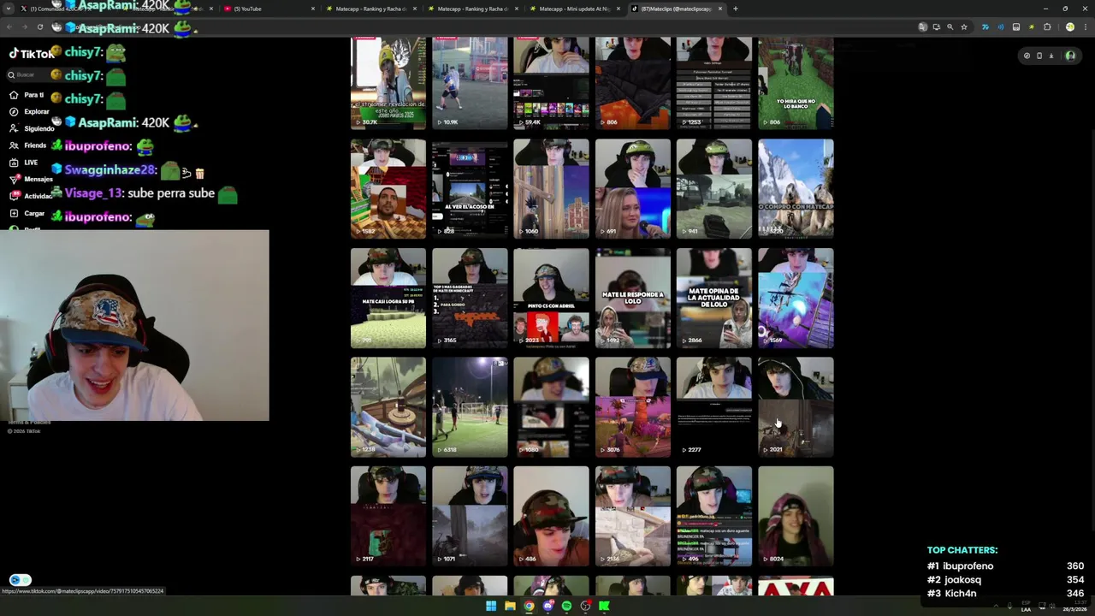This screenshot has height=616, width=1095.
Task: Open the TikTok profile avatar top right
Action: [1070, 56]
